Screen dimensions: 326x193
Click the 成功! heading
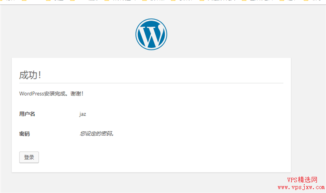coord(30,75)
